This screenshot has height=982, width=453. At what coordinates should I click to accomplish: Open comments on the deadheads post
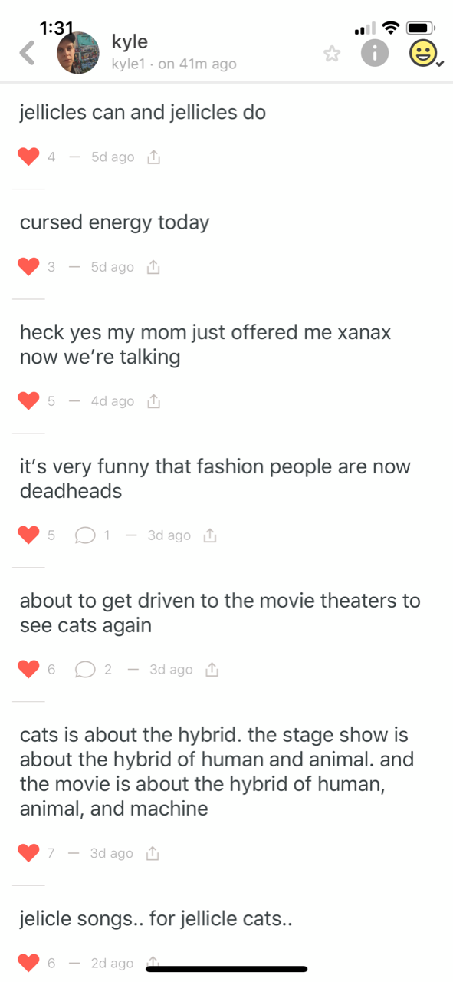(x=84, y=535)
